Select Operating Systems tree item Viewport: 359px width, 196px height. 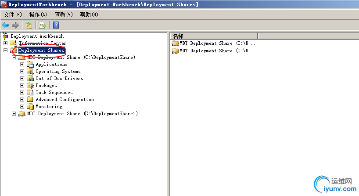(x=58, y=72)
